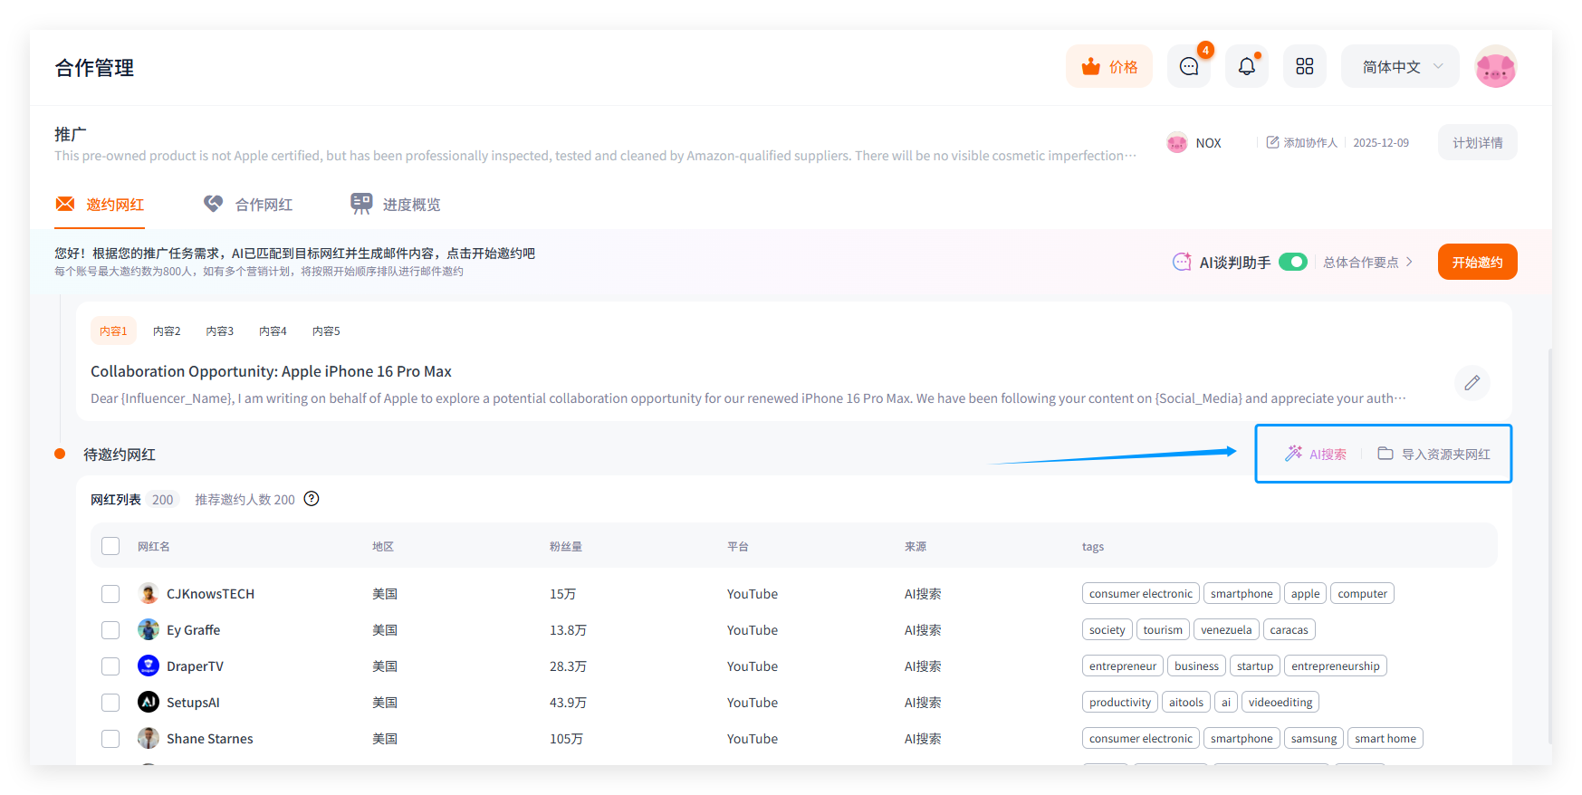Image resolution: width=1582 pixels, height=795 pixels.
Task: Expand the truncated 推广 description text
Action: (1129, 156)
